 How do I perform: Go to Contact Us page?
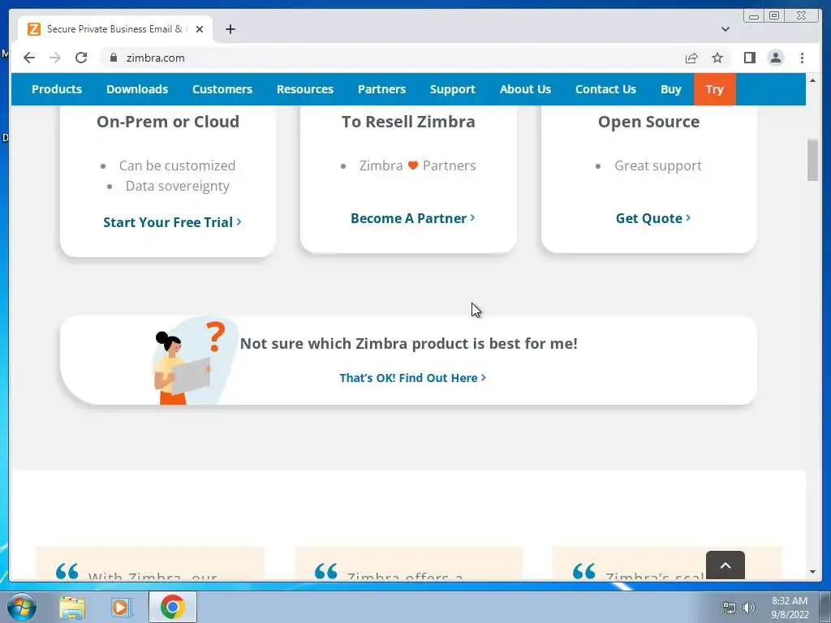pyautogui.click(x=605, y=89)
